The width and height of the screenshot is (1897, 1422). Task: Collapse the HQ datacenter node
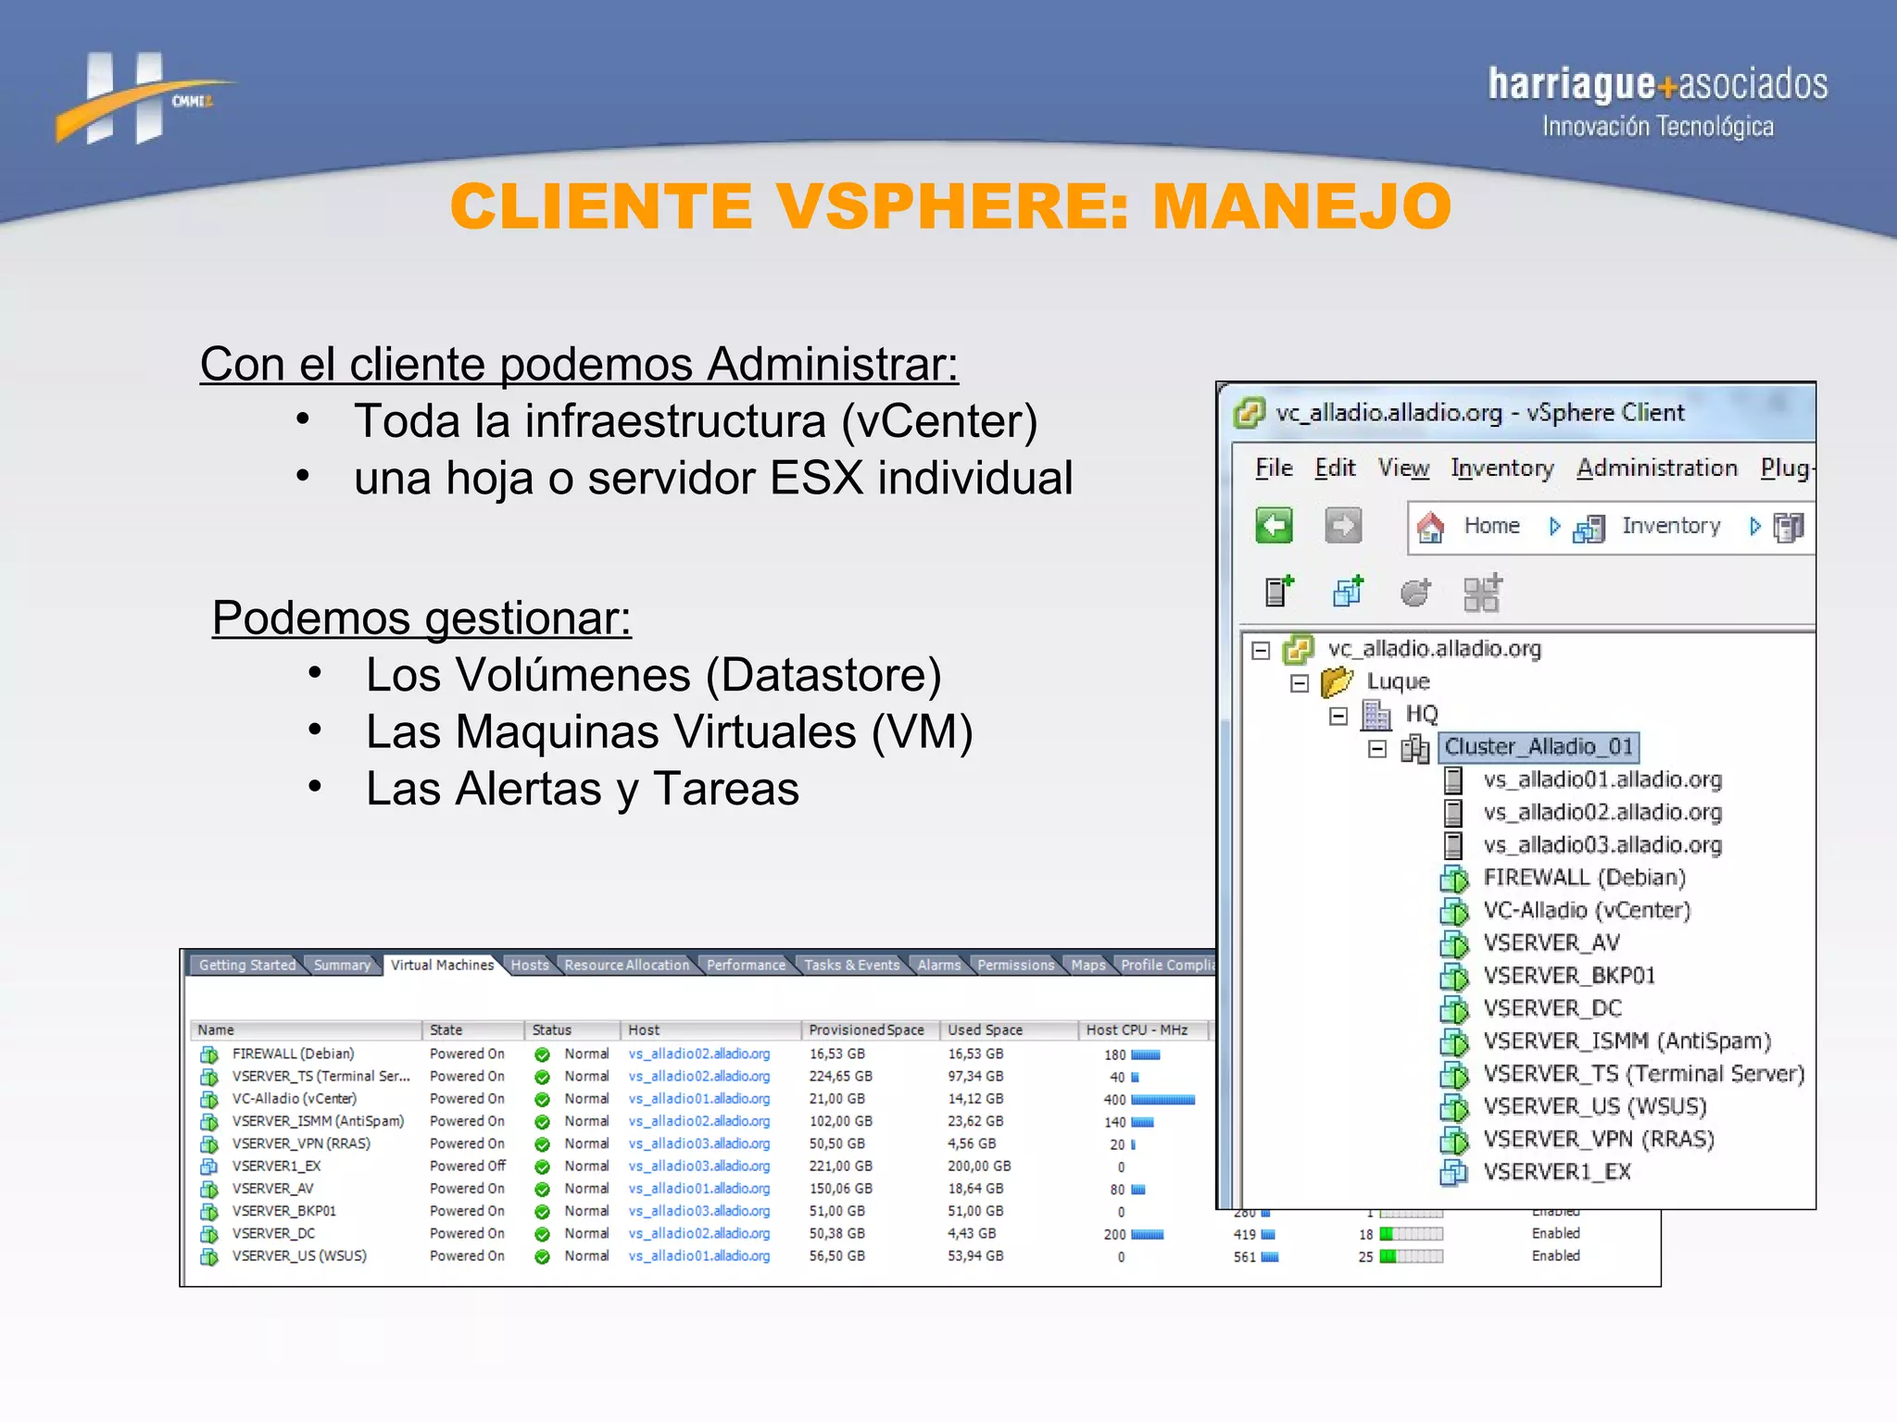point(1338,716)
